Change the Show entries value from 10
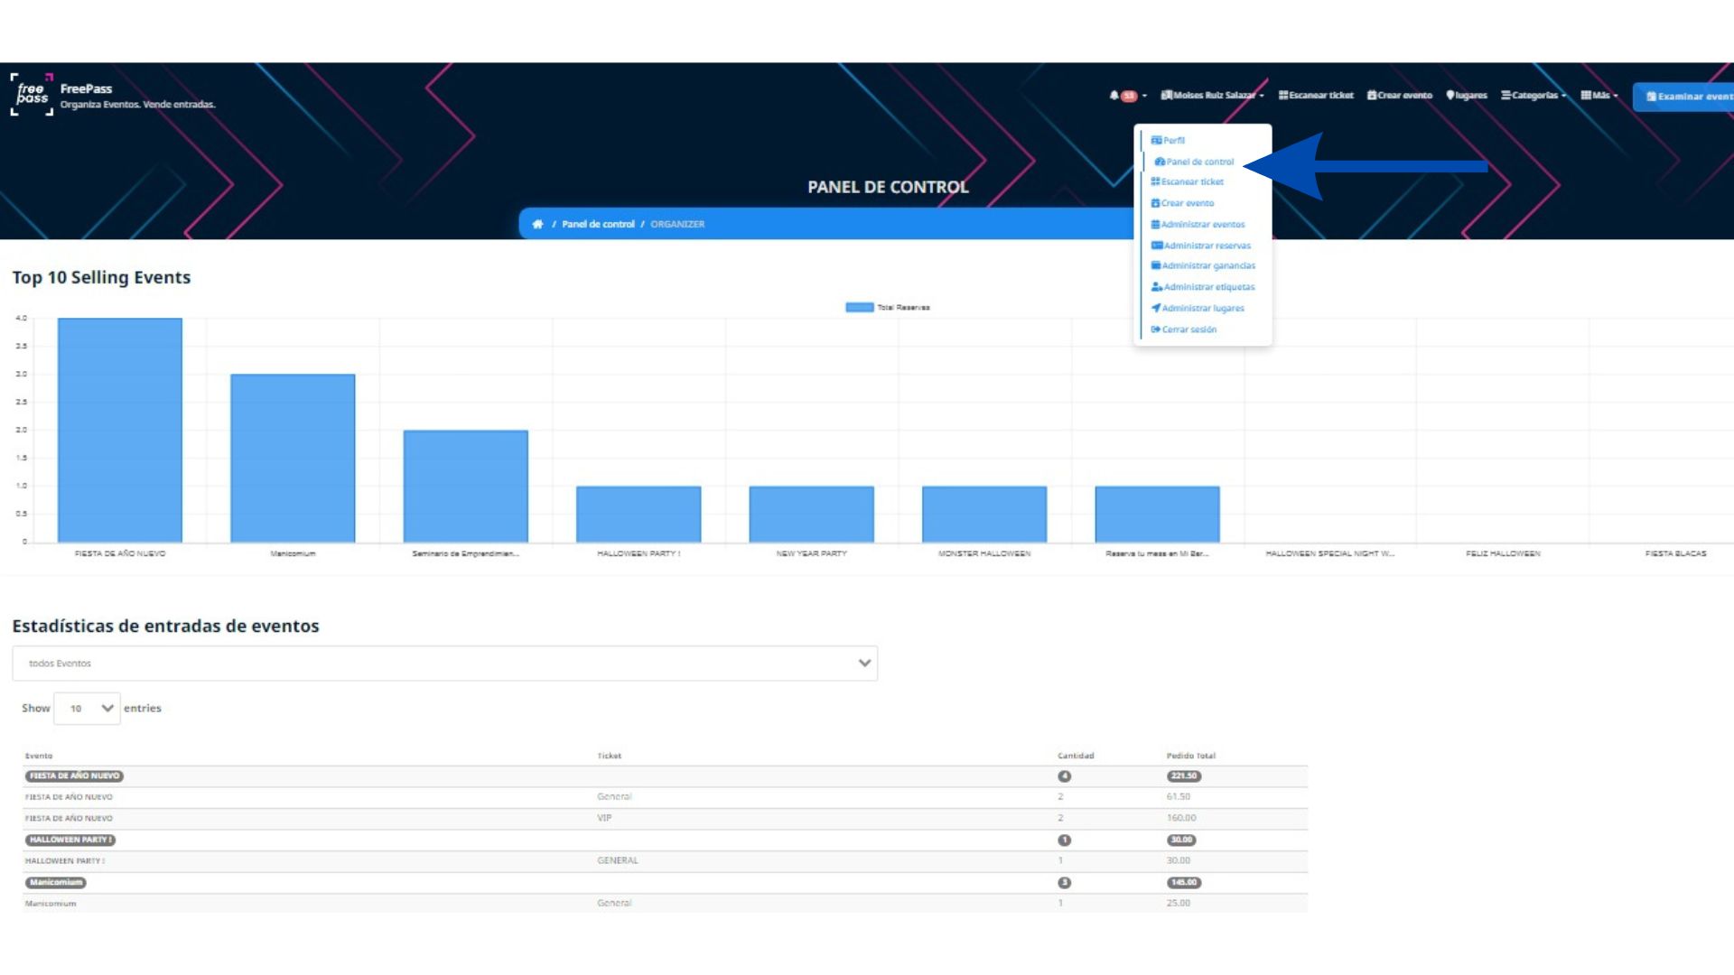Image resolution: width=1734 pixels, height=975 pixels. click(87, 708)
